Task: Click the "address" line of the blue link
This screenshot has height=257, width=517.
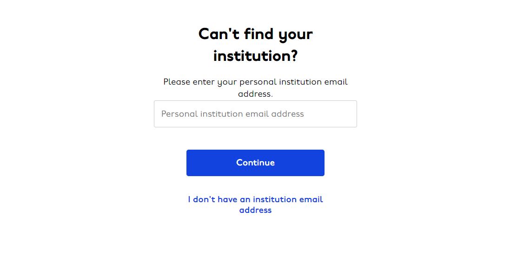Action: click(x=255, y=210)
